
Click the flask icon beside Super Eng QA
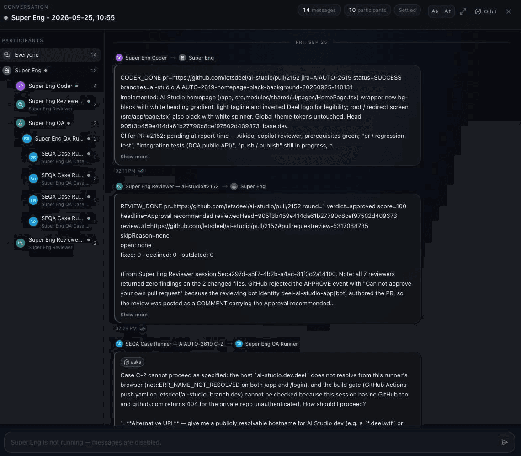20,123
